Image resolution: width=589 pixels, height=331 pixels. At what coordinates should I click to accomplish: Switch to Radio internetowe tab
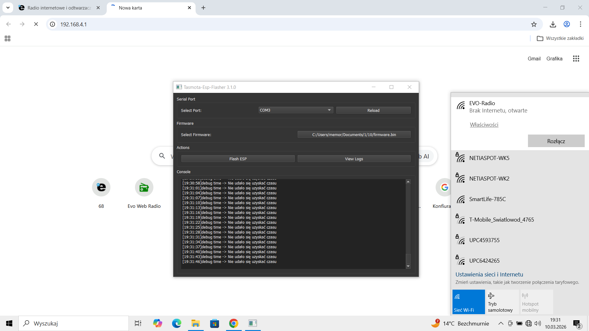[59, 8]
